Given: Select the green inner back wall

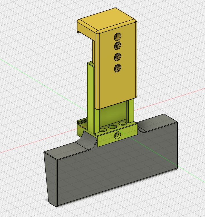Looking at the screenshot, I should [x=113, y=113].
